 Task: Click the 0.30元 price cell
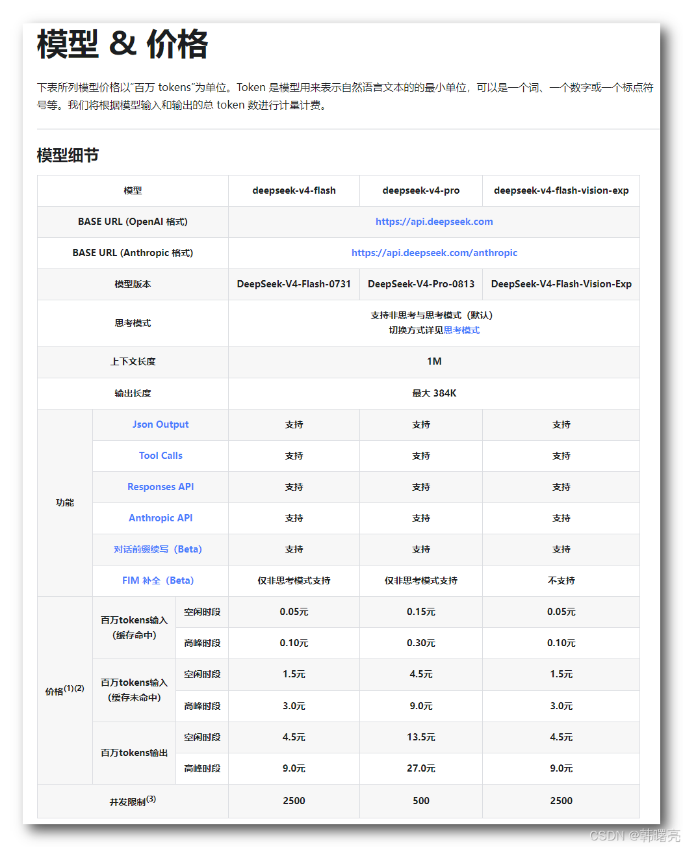tap(421, 643)
